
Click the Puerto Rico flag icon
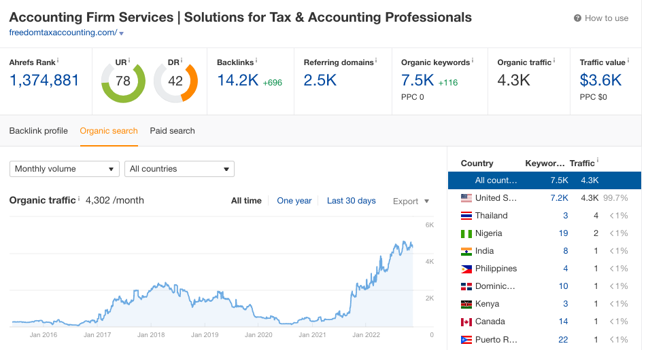tap(466, 340)
